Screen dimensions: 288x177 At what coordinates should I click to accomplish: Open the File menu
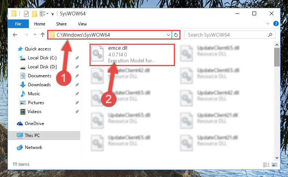point(18,24)
